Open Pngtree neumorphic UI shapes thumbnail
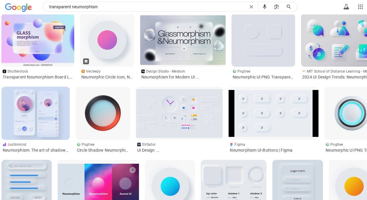 coord(263,40)
